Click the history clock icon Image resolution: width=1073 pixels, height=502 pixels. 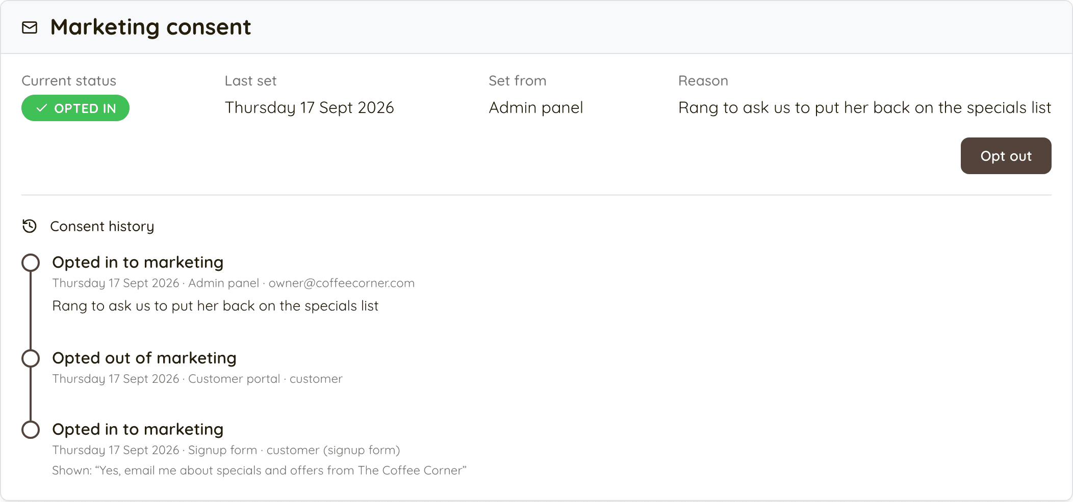30,226
